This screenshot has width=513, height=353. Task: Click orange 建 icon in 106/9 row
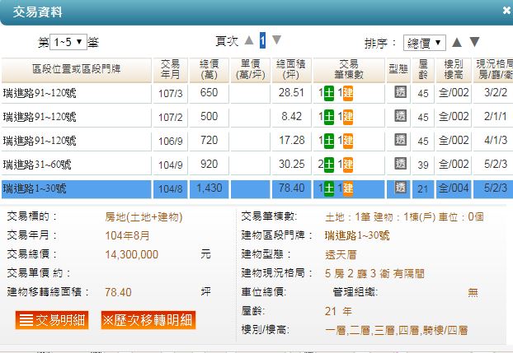[x=348, y=141]
